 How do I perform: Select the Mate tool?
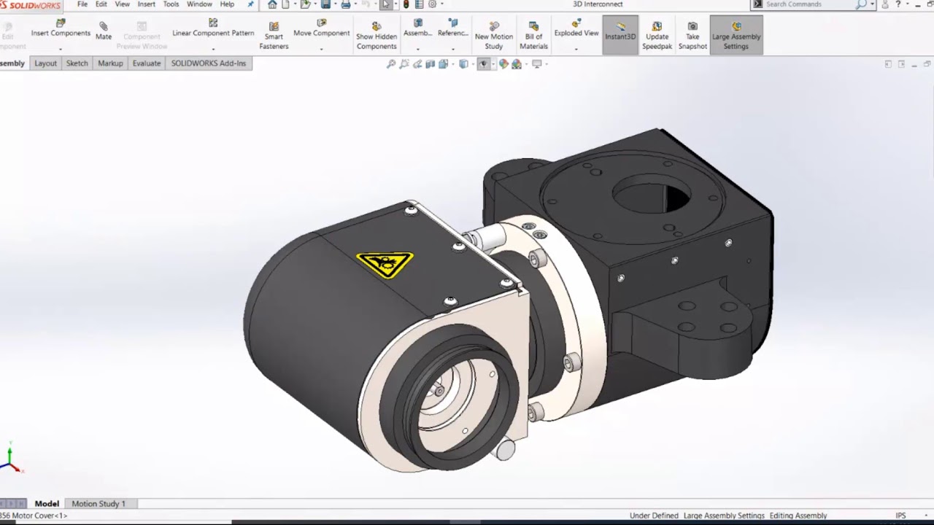pos(104,31)
